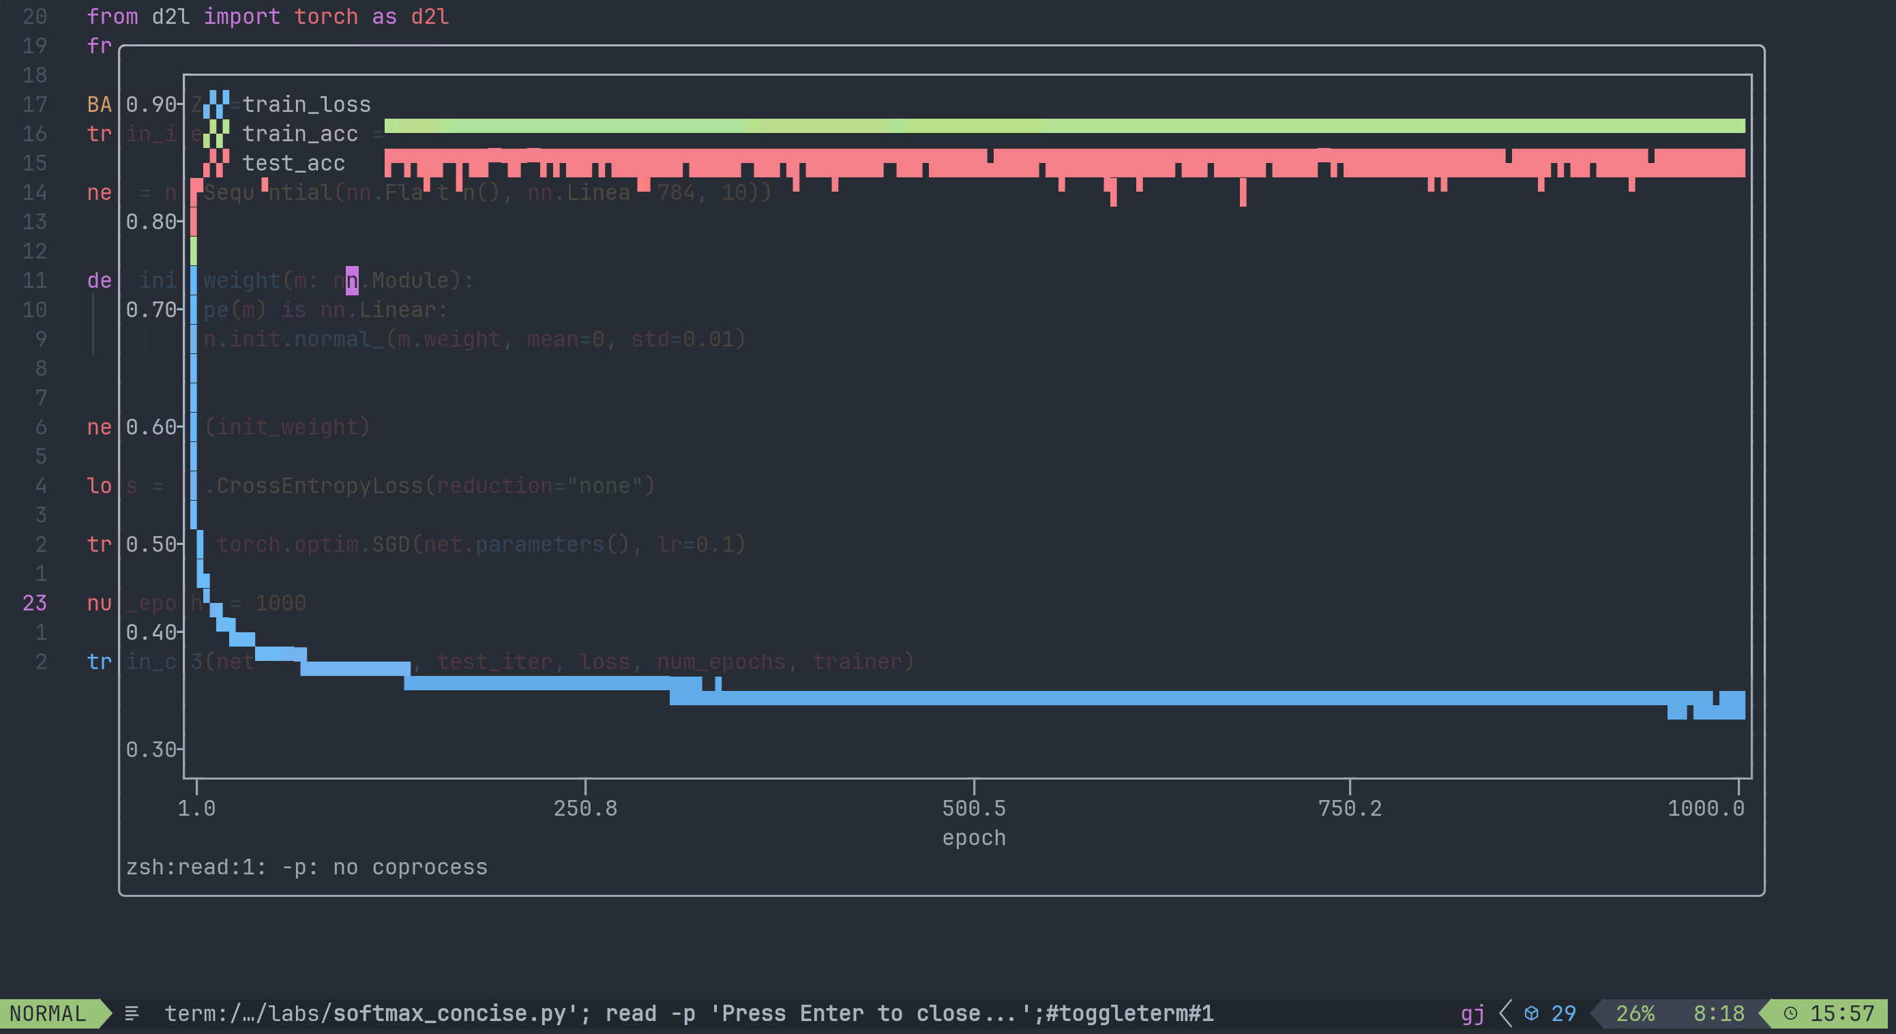Click the test_acc red legend marker
1896x1034 pixels.
coord(216,162)
